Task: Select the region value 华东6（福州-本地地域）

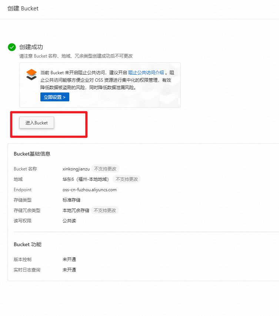Action: 86,179
